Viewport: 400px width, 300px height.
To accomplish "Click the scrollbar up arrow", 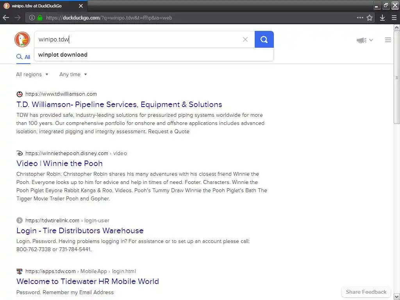I will coord(397,28).
